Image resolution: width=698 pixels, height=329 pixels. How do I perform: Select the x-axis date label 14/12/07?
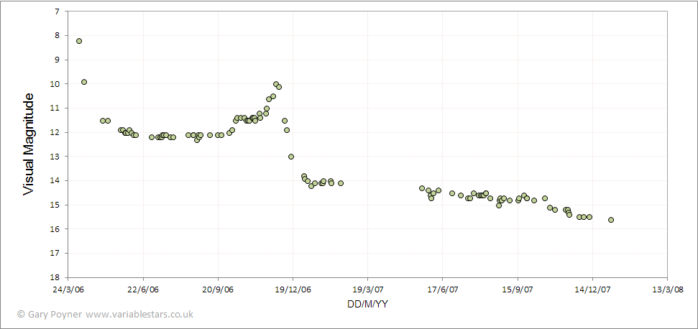coord(592,290)
